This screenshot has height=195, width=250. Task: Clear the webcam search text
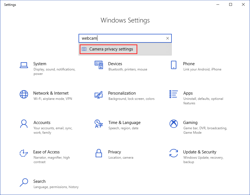click(168, 38)
